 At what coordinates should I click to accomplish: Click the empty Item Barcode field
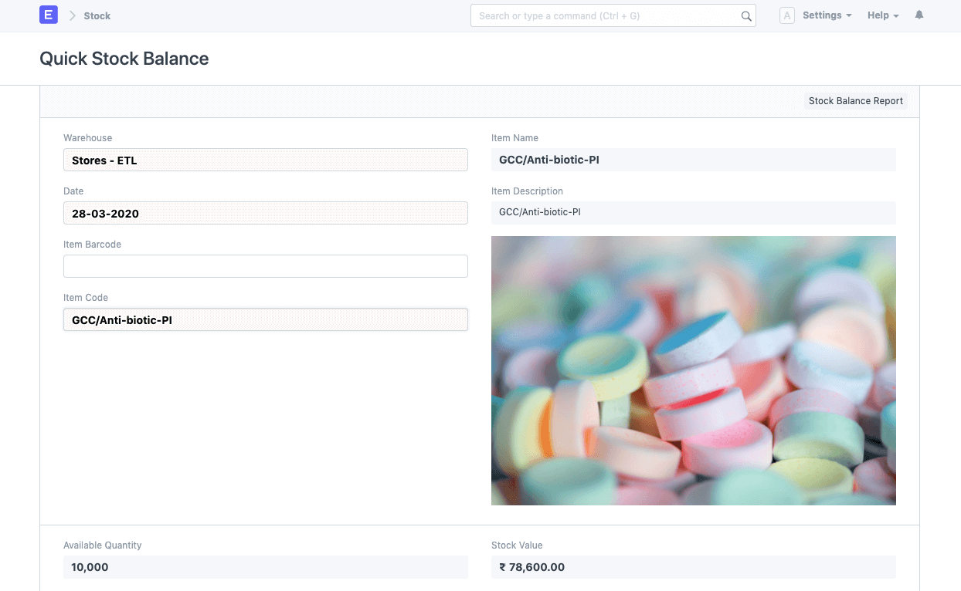pyautogui.click(x=265, y=266)
